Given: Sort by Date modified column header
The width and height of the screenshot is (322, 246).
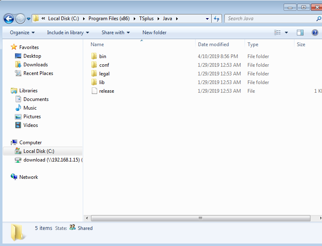Looking at the screenshot, I should [213, 45].
